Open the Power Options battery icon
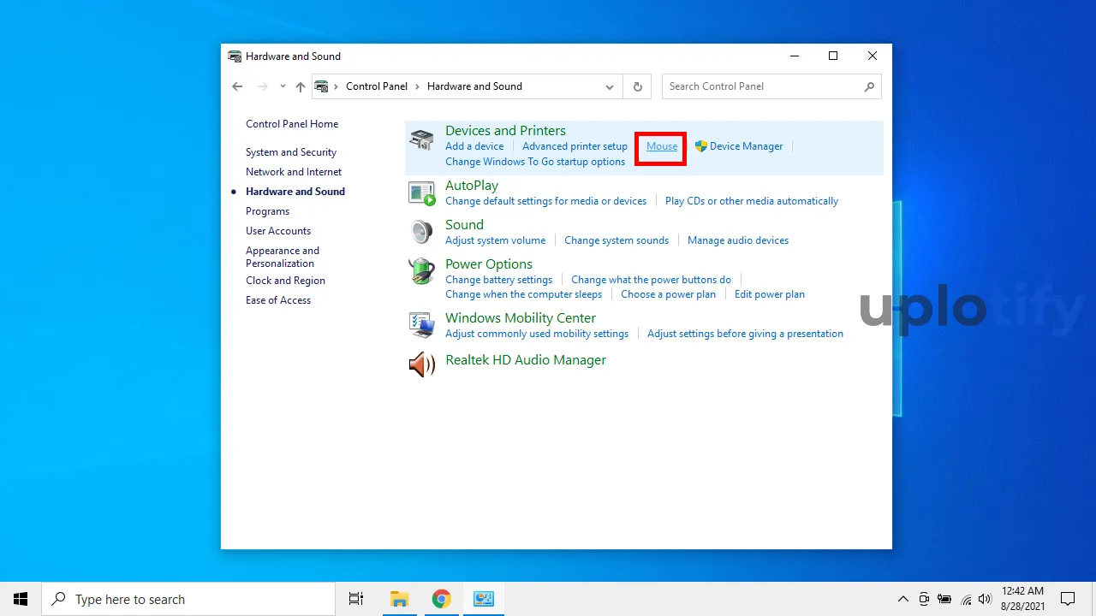Viewport: 1096px width, 616px height. (421, 271)
